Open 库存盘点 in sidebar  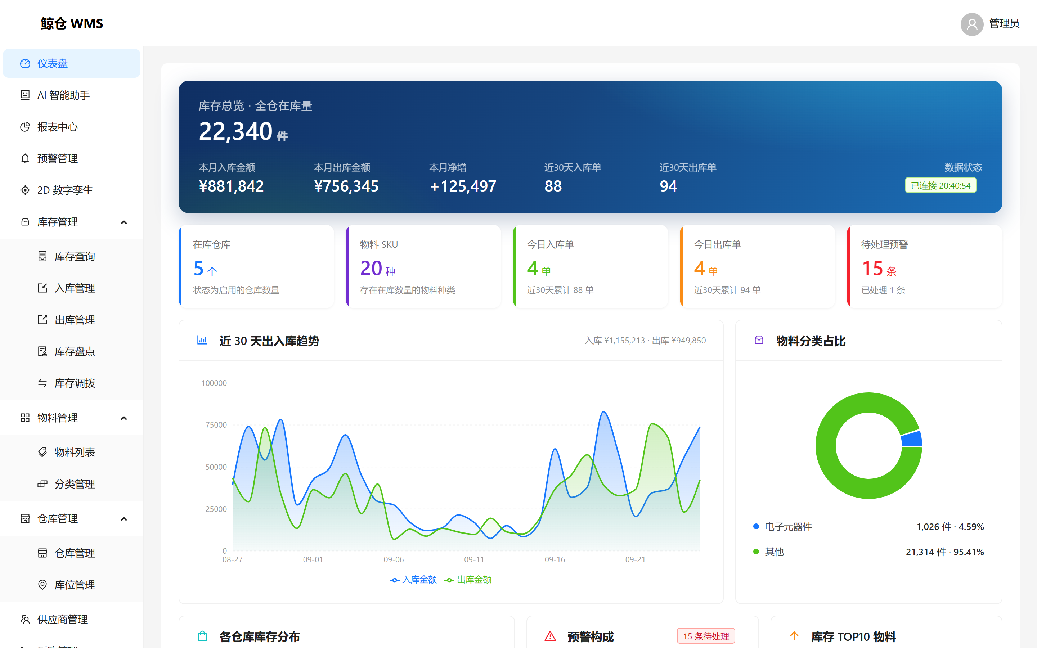click(x=72, y=351)
